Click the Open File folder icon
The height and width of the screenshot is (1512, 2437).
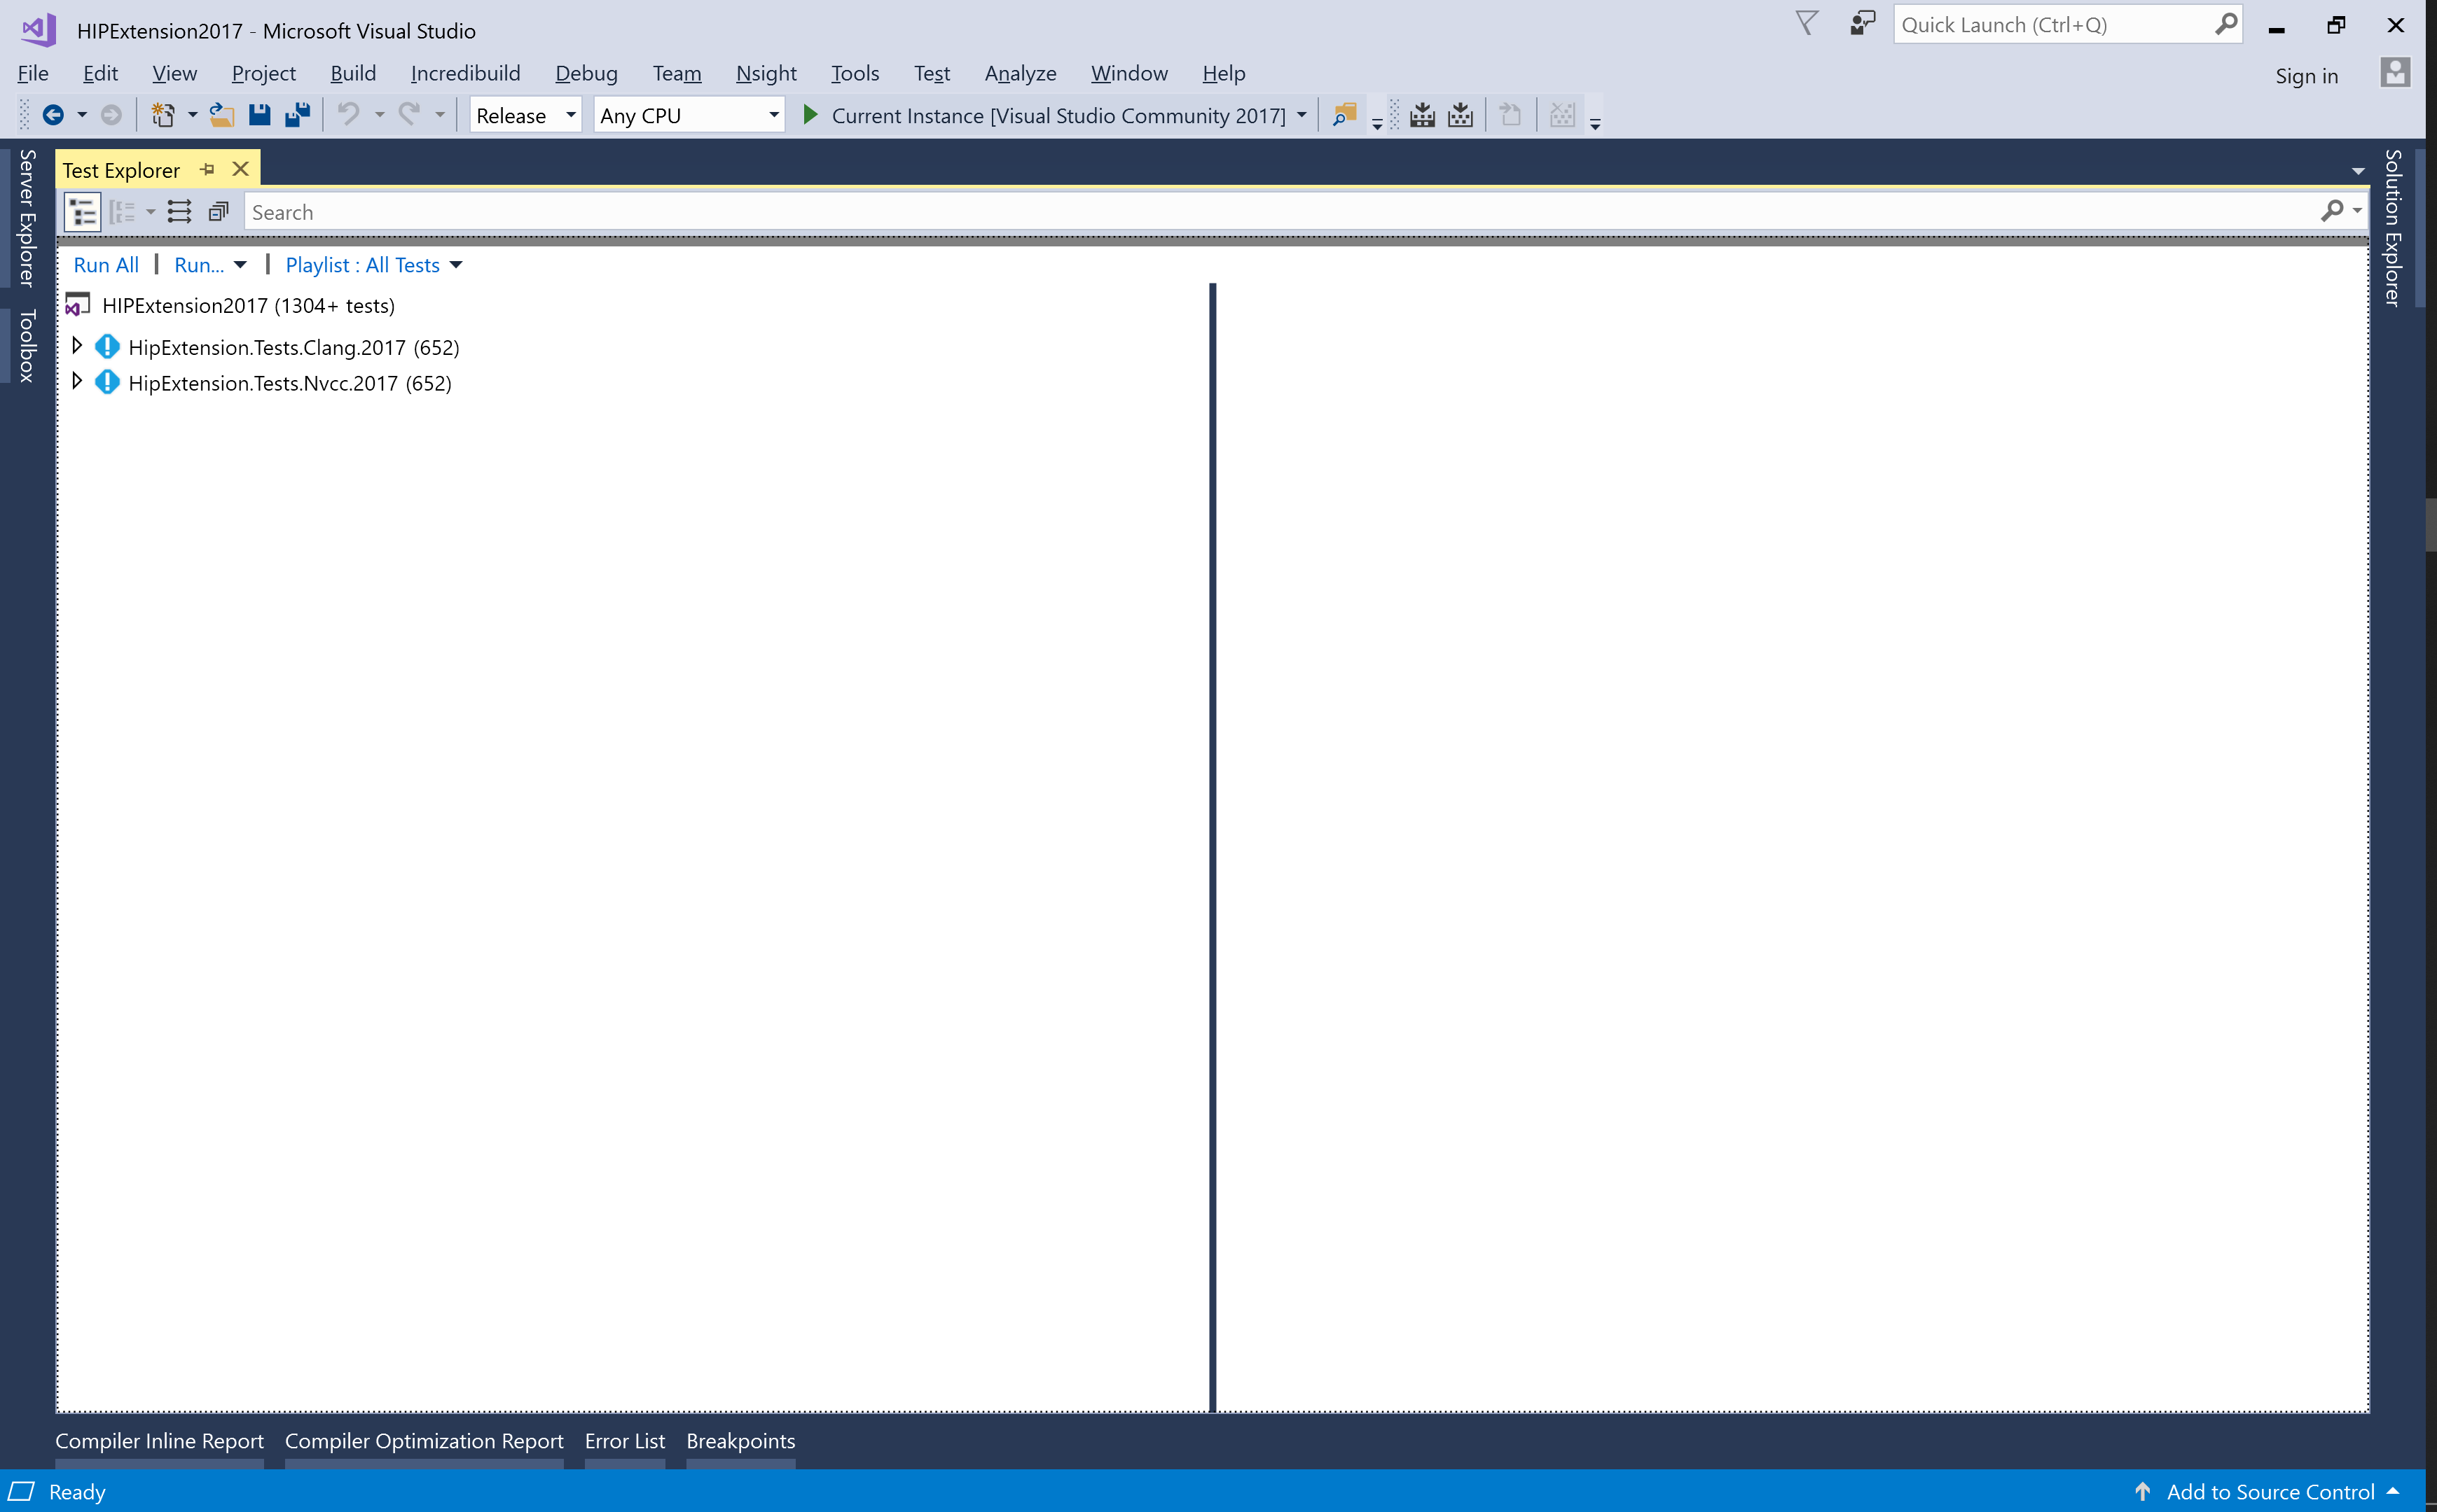(x=221, y=115)
